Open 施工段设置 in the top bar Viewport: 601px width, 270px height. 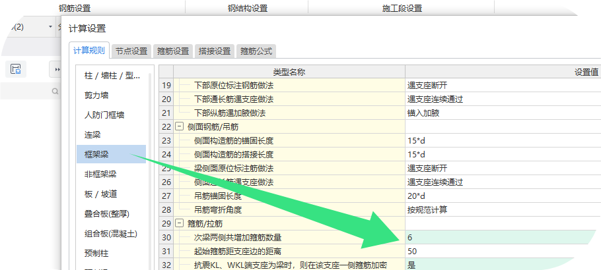coord(402,9)
